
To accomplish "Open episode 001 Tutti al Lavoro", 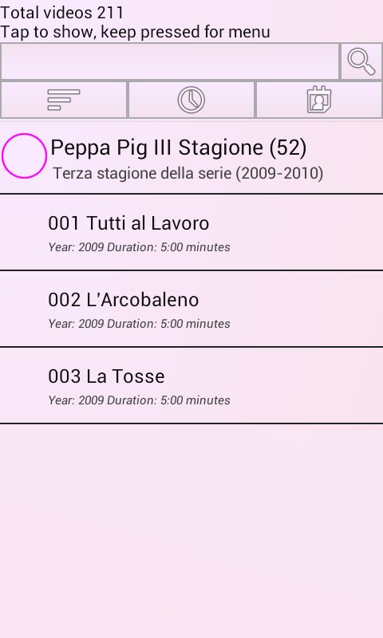I will tap(191, 232).
